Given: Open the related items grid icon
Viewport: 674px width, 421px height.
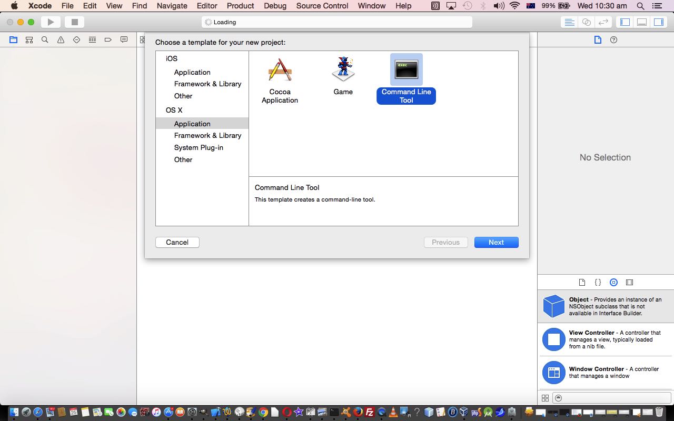Looking at the screenshot, I should click(142, 39).
